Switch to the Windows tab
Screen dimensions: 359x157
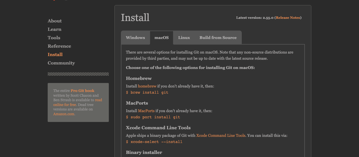tap(135, 38)
